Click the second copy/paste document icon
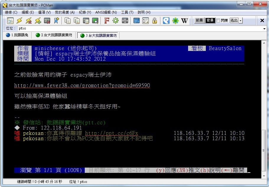269x187 pixels. [77, 21]
